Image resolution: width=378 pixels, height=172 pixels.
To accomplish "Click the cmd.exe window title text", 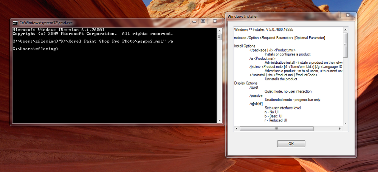I will pos(46,23).
